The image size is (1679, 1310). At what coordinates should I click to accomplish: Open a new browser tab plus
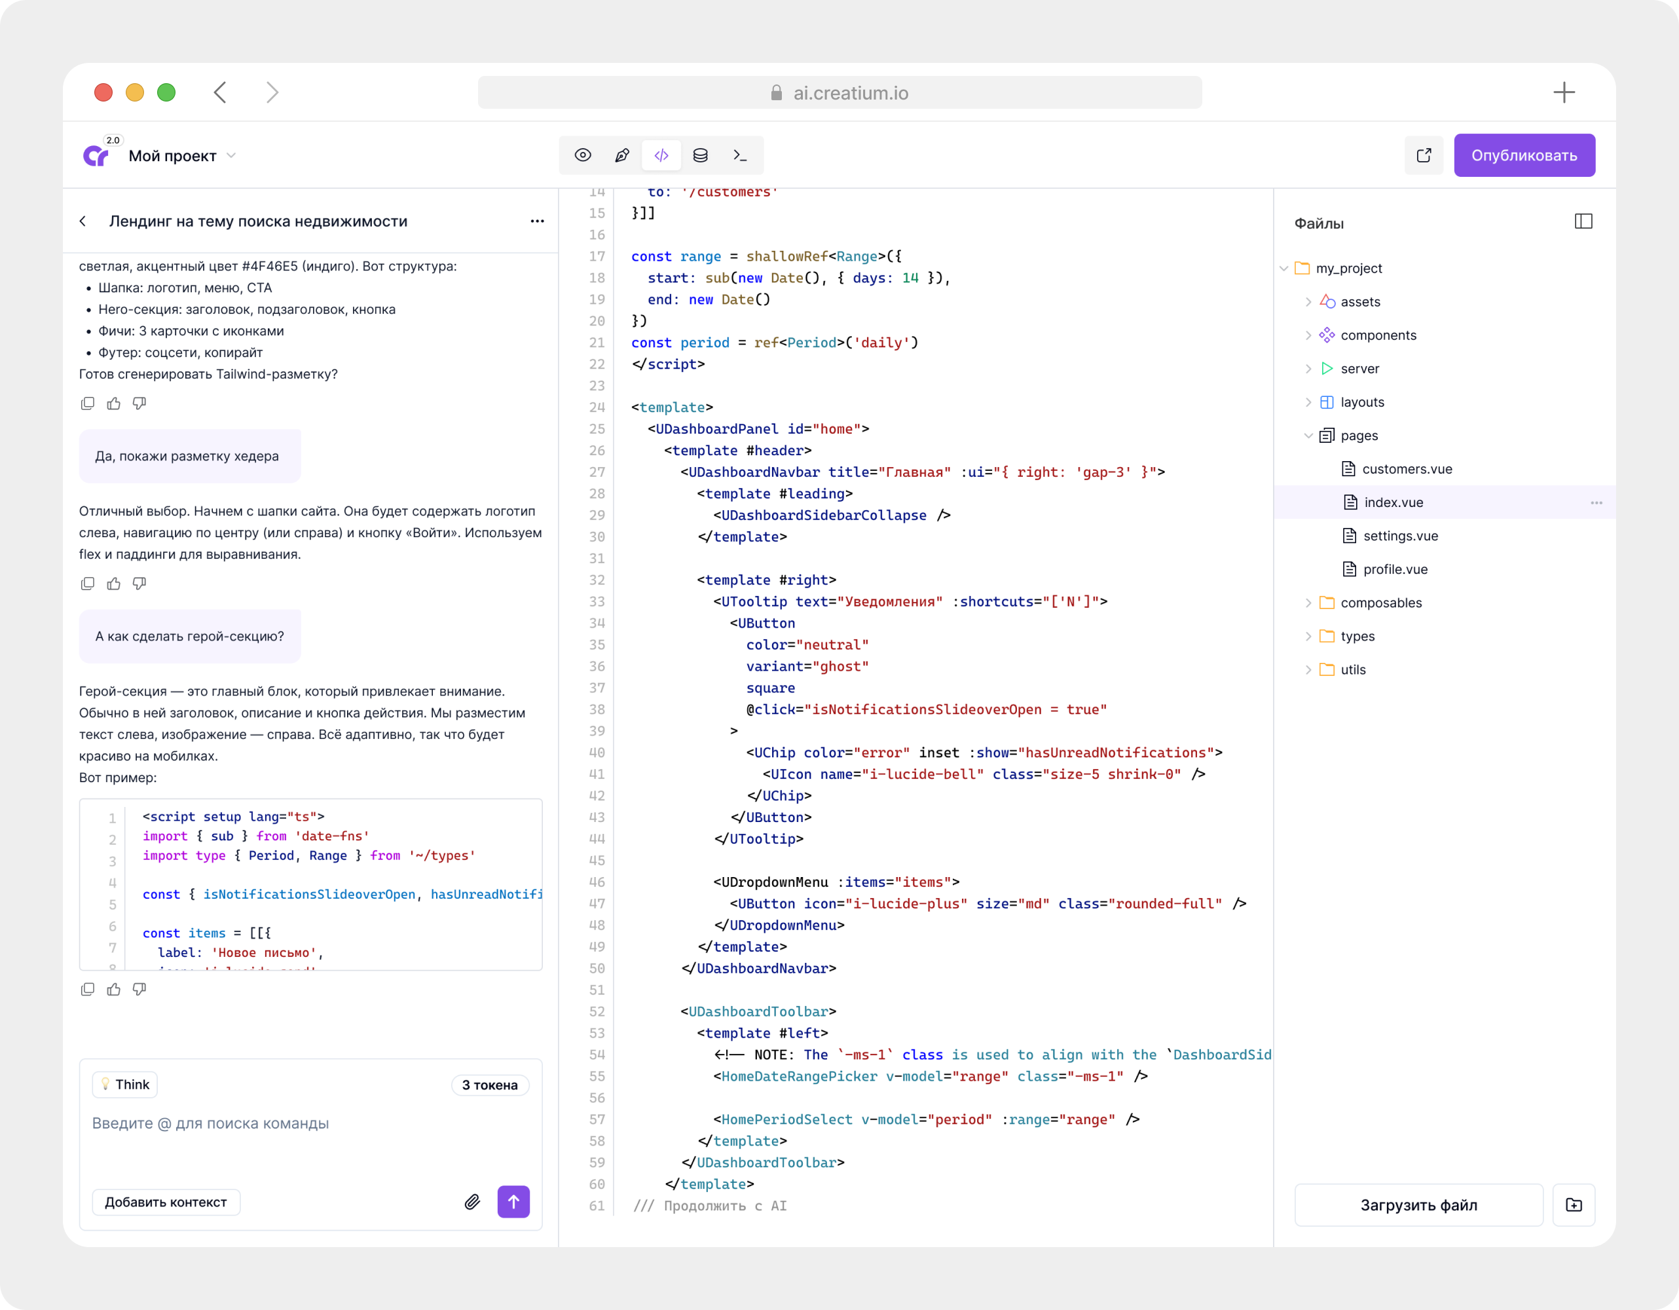coord(1564,92)
